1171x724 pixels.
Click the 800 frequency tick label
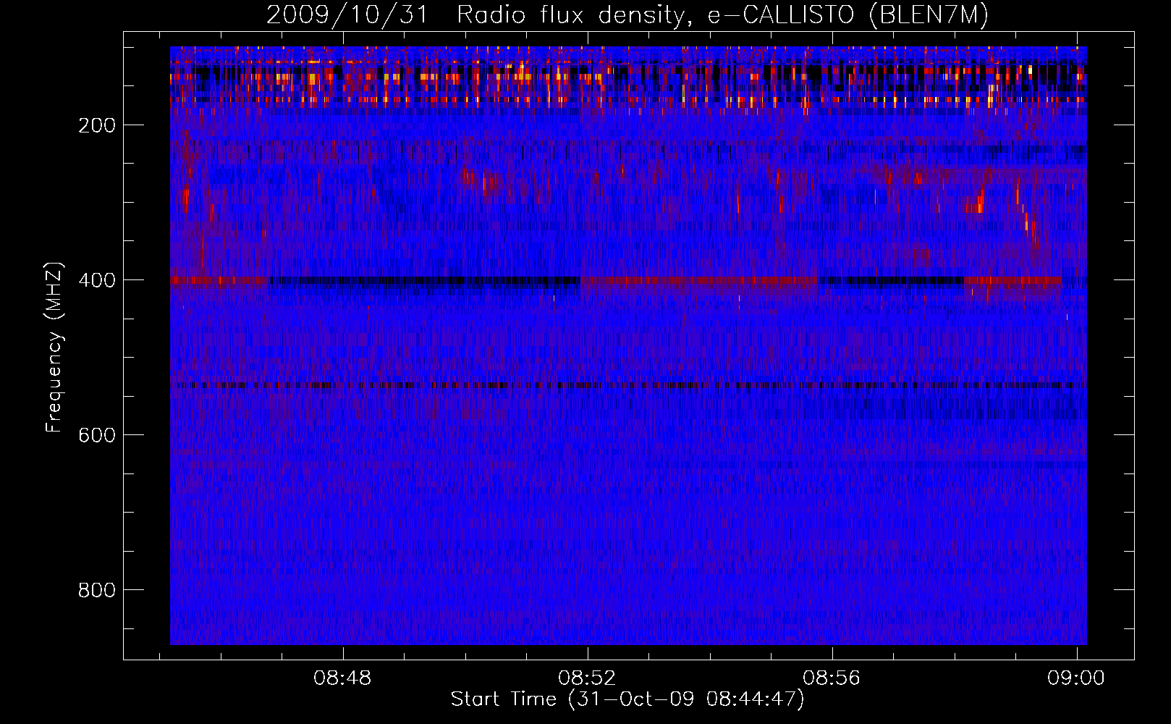[x=97, y=590]
